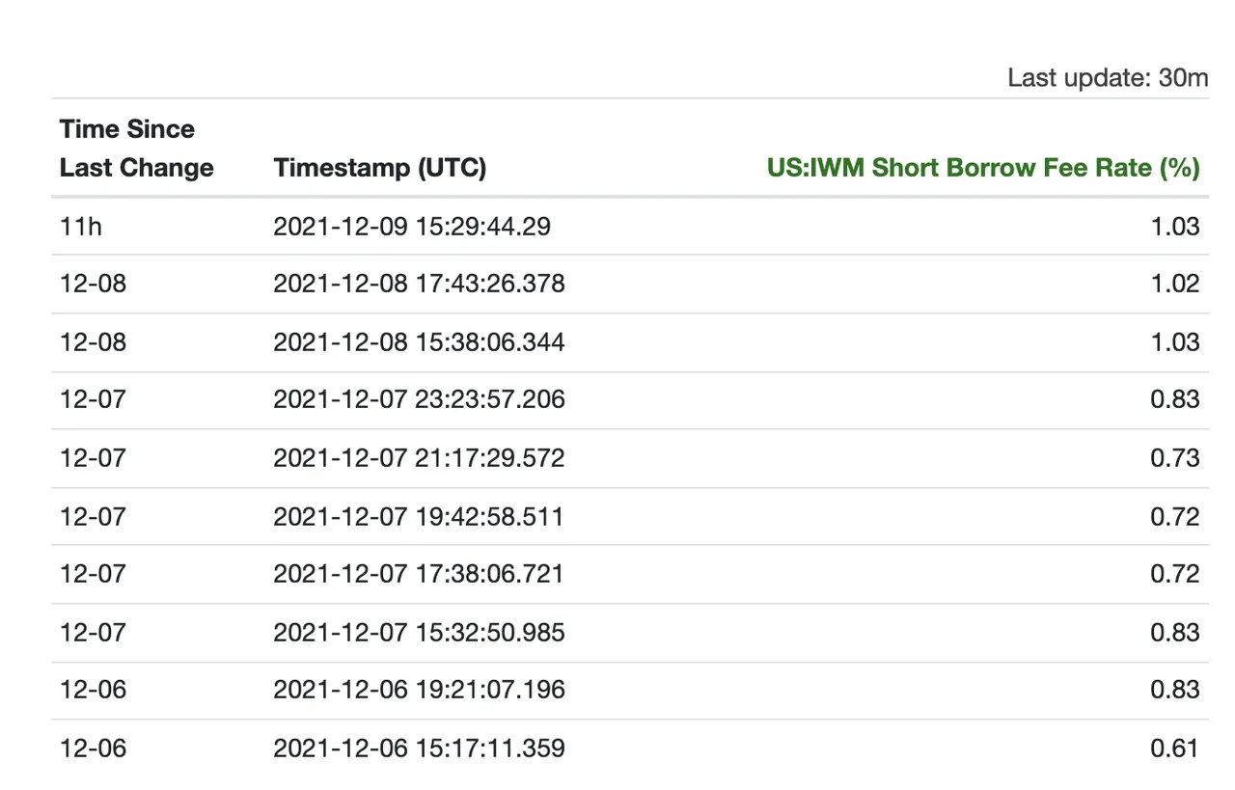1235x790 pixels.
Task: Click the Timestamp (UTC) column header
Action: click(380, 168)
